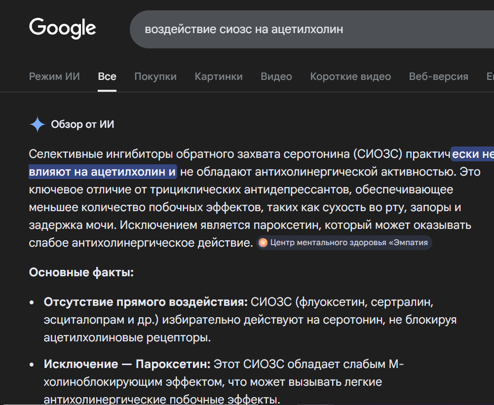Screen dimensions: 494x405
Task: Go to the Картинки tab
Action: click(219, 76)
